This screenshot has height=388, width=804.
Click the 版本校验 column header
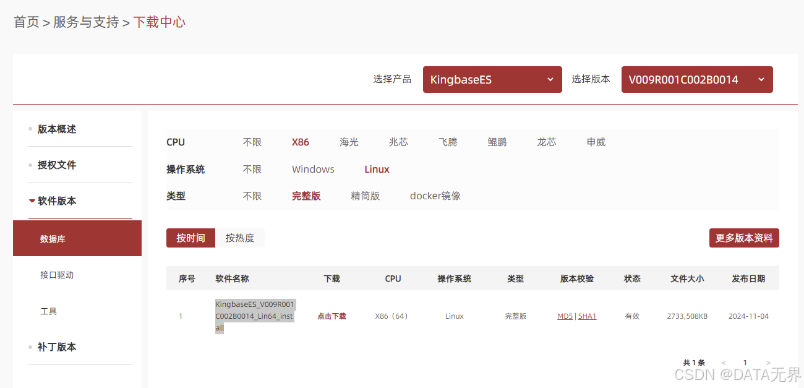click(577, 279)
